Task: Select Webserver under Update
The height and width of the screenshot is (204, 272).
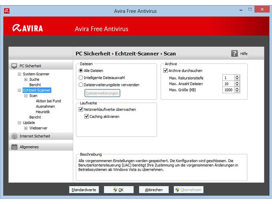Action: [x=38, y=128]
